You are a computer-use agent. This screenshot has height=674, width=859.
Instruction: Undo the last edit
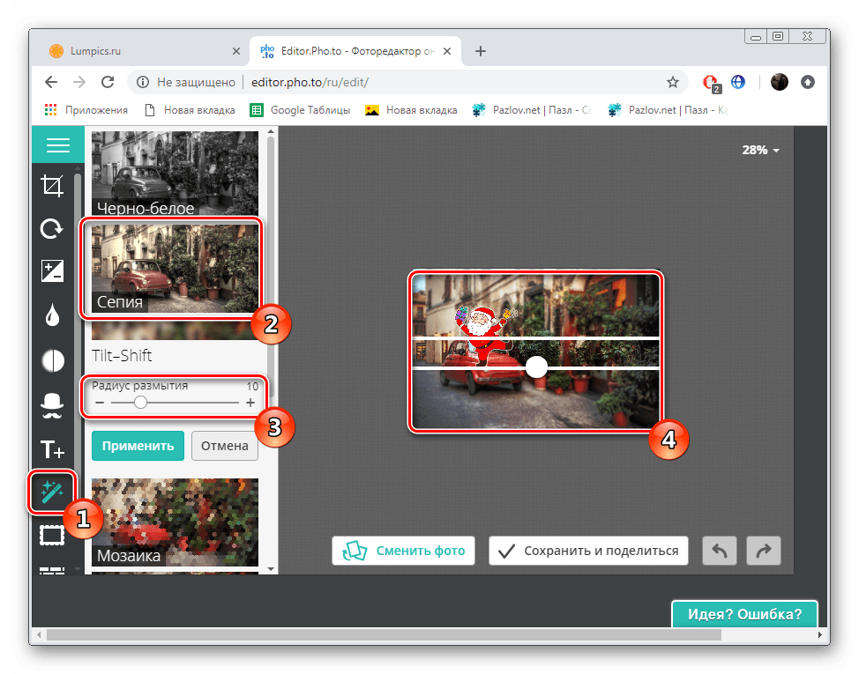coord(720,551)
